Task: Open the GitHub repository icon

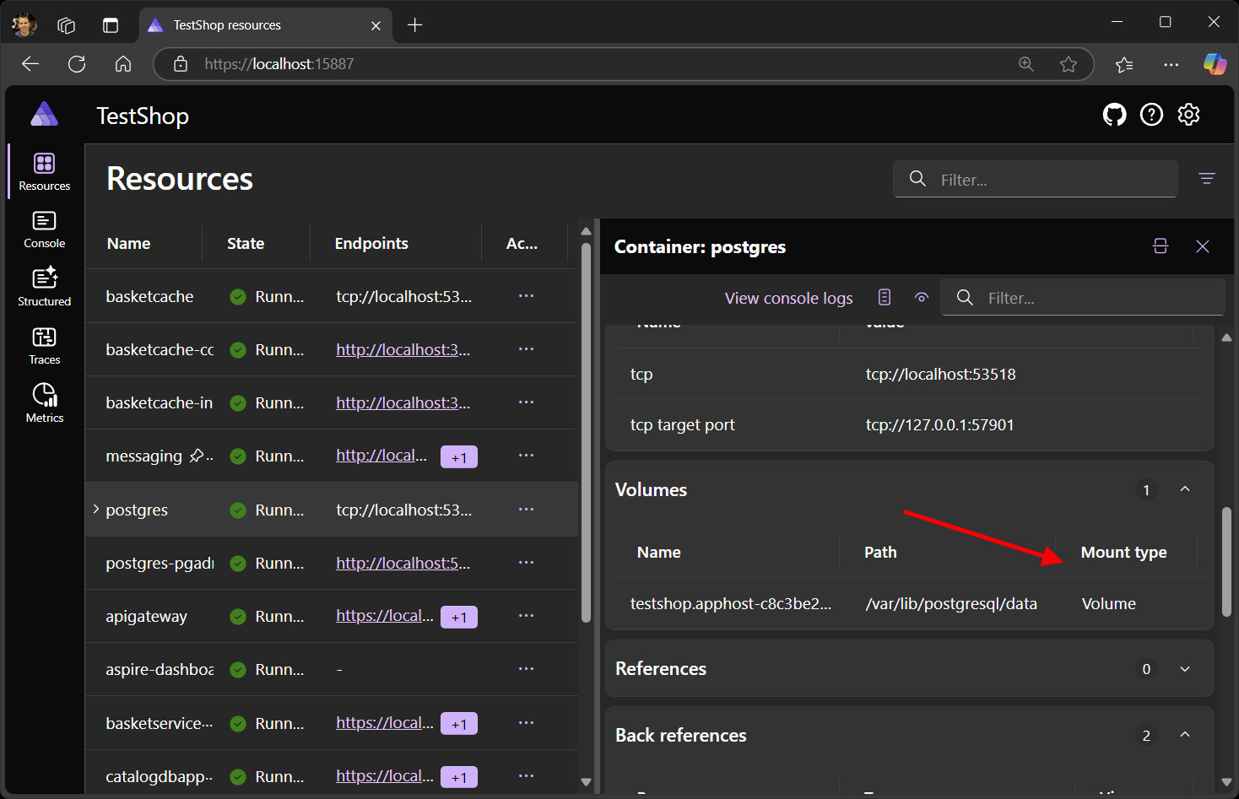Action: pyautogui.click(x=1115, y=115)
